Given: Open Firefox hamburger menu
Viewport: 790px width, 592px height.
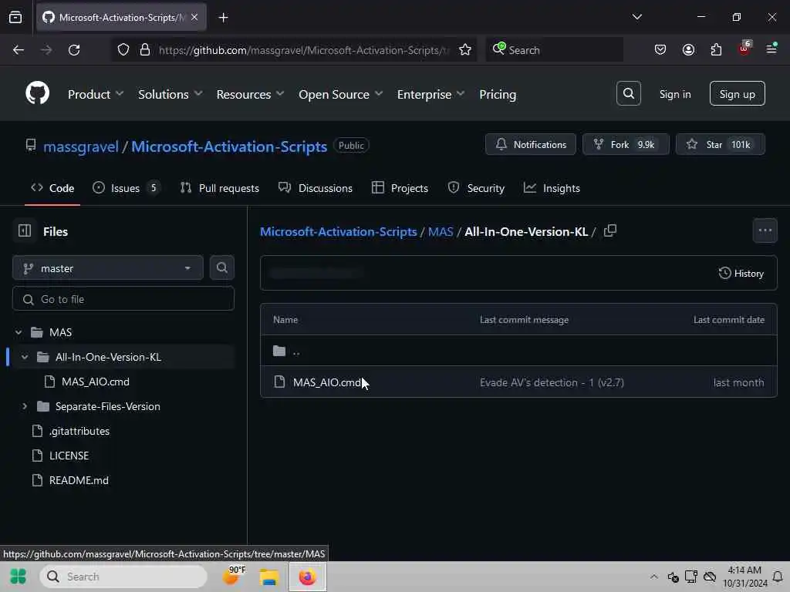Looking at the screenshot, I should point(771,49).
